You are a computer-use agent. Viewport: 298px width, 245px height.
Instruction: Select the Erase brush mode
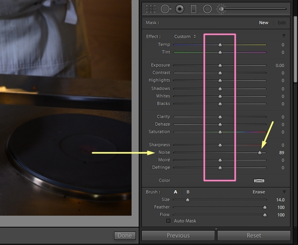click(x=259, y=192)
